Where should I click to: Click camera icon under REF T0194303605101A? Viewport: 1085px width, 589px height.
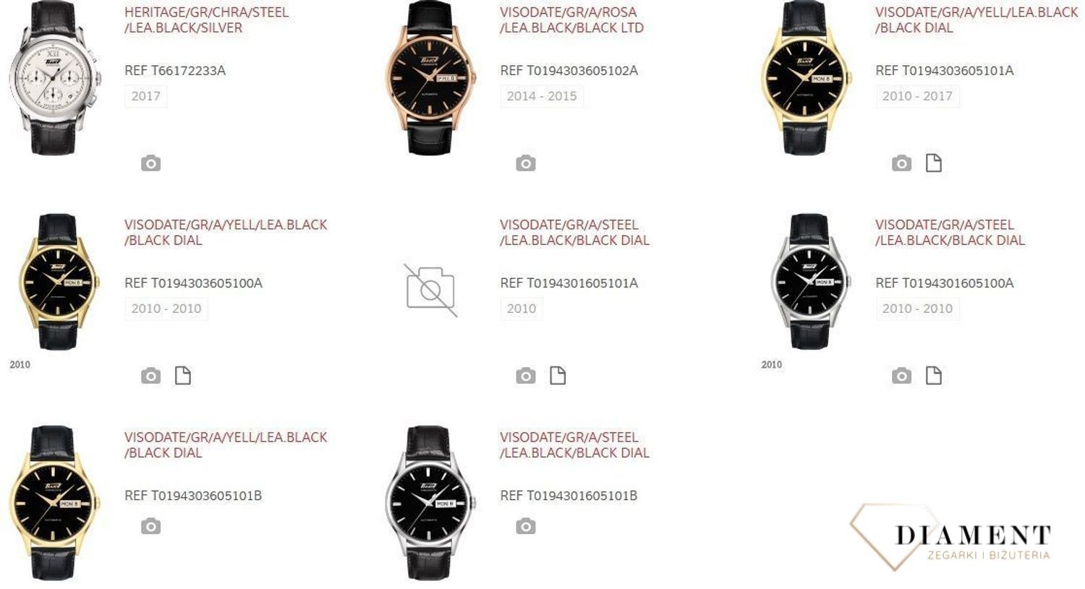901,163
